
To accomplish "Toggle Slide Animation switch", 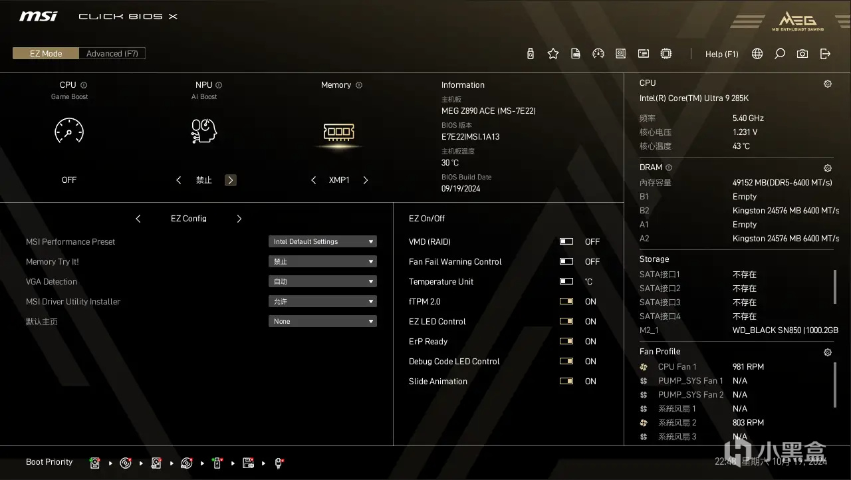I will click(x=566, y=382).
